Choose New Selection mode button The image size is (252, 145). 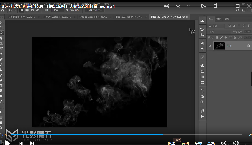tap(22, 10)
